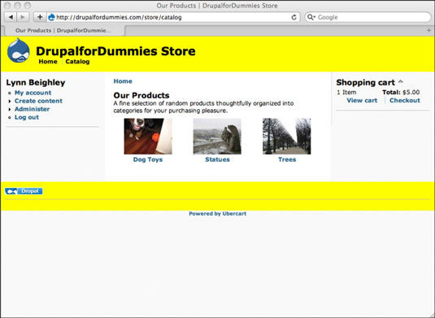Screen dimensions: 435x318
Task: Click the Statues text link
Action: [x=218, y=159]
